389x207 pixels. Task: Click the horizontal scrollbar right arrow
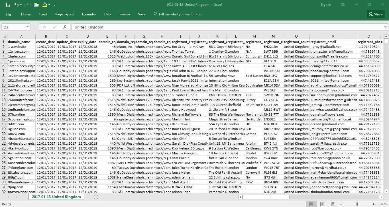pos(381,197)
